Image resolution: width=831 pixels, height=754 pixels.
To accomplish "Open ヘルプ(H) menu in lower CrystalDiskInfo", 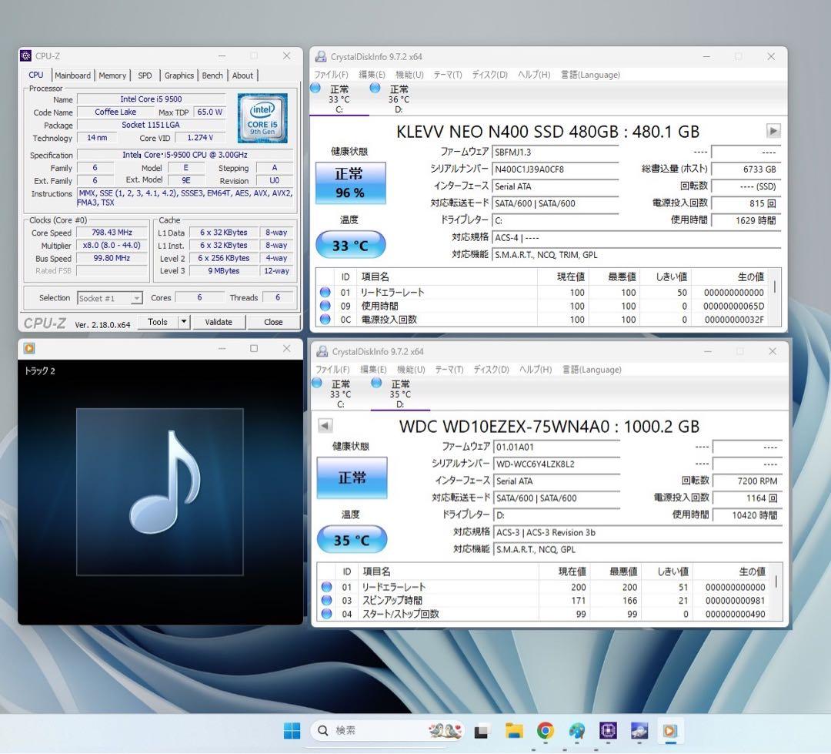I will point(536,370).
